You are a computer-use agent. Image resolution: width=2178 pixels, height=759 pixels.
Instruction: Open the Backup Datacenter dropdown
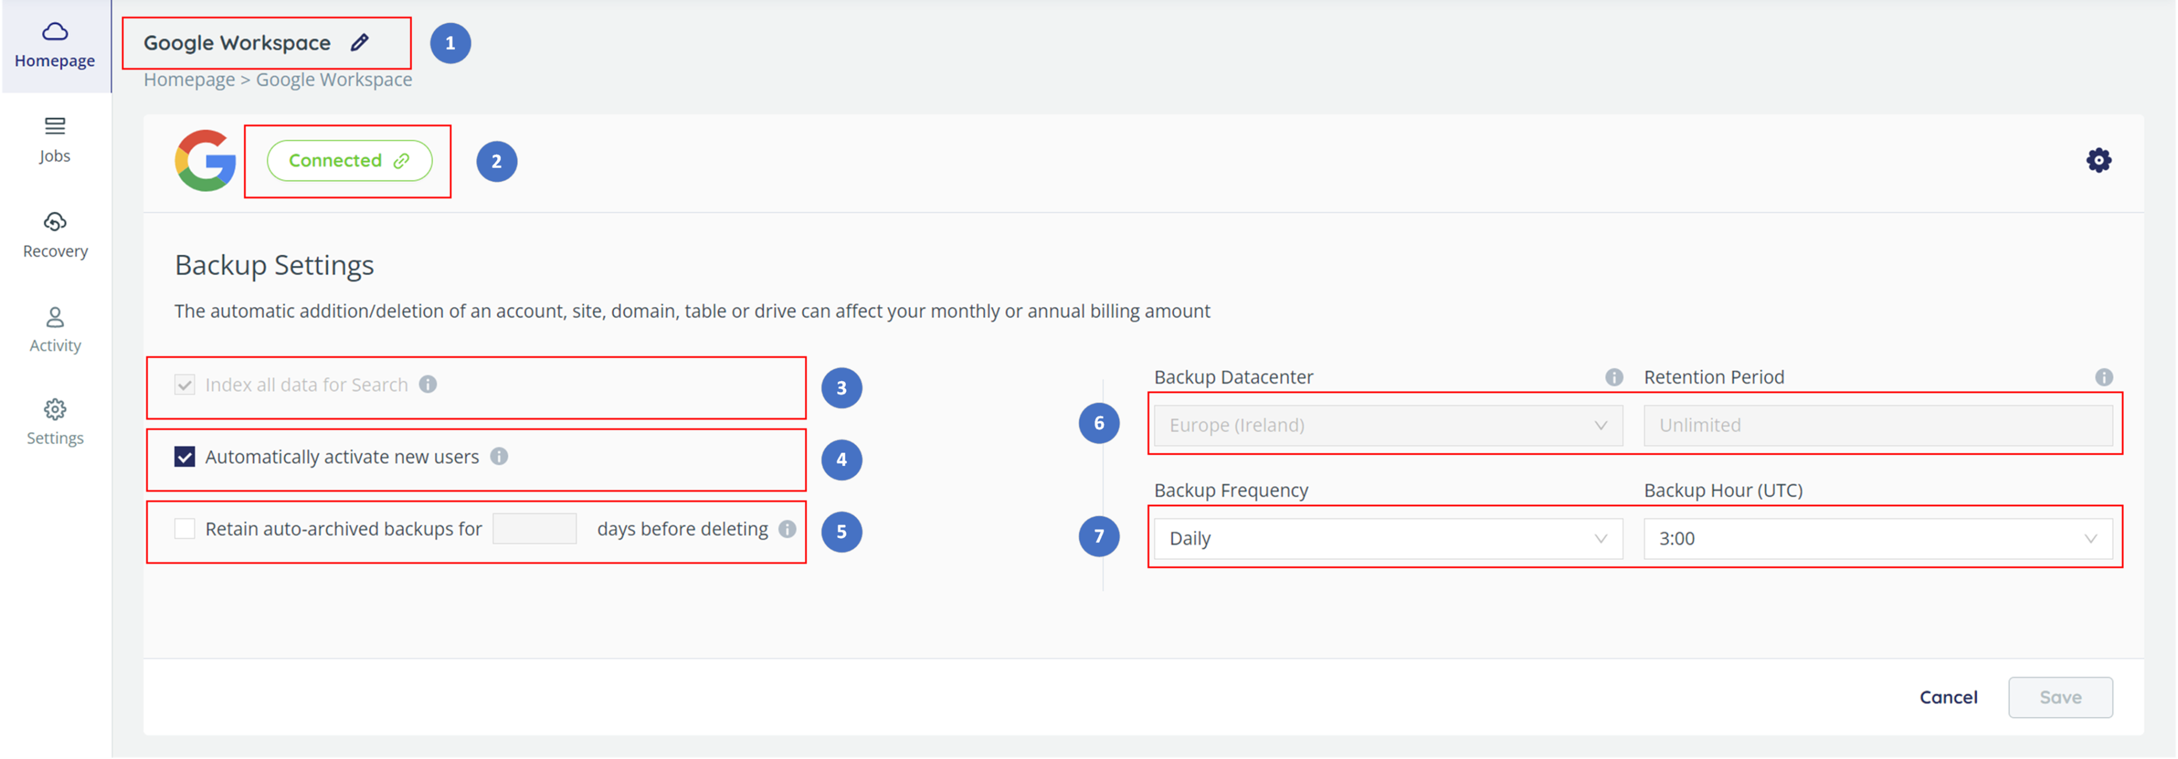coord(1388,425)
